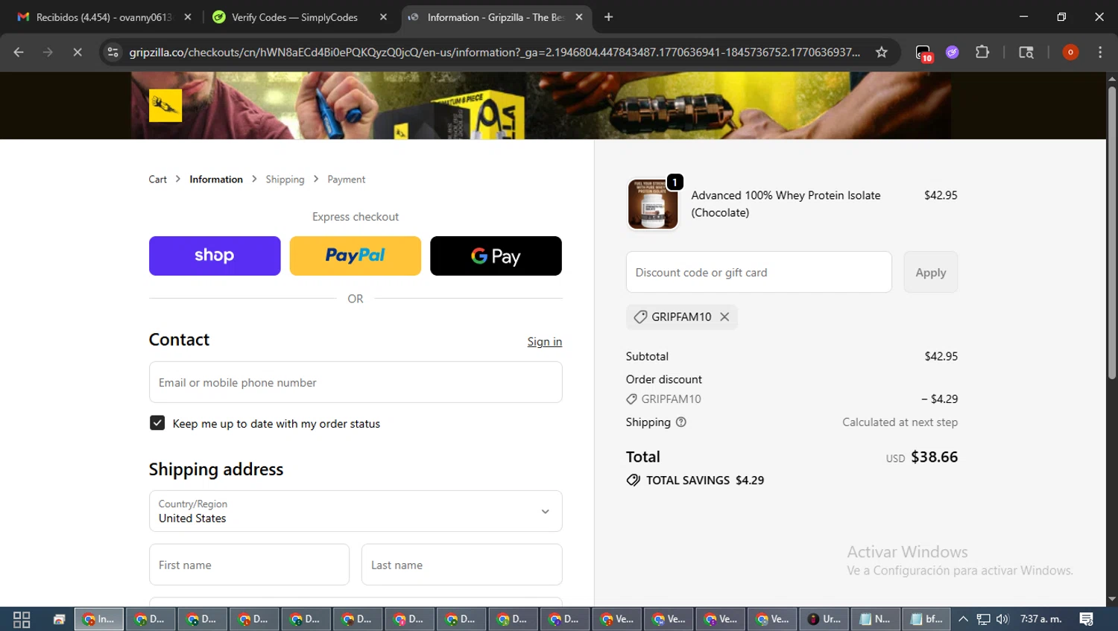
Task: Open Windows notification center
Action: point(1087,619)
